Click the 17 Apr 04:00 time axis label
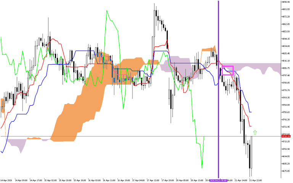Viewport: 293px width, 183px height. [x=138, y=180]
